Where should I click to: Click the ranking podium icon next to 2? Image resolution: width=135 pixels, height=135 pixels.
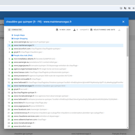pyautogui.click(x=74, y=30)
